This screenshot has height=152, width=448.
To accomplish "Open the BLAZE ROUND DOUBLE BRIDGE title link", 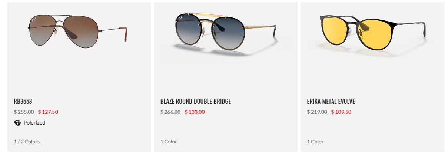I will (196, 101).
